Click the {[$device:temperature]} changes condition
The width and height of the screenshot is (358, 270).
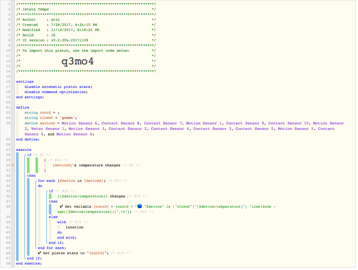[91, 196]
